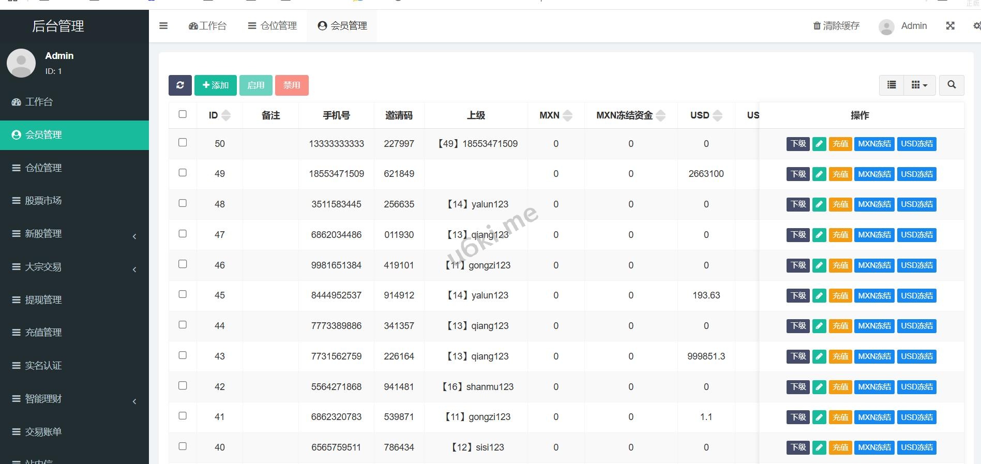Viewport: 981px width, 464px height.
Task: Click the fullscreen expand icon
Action: click(950, 26)
